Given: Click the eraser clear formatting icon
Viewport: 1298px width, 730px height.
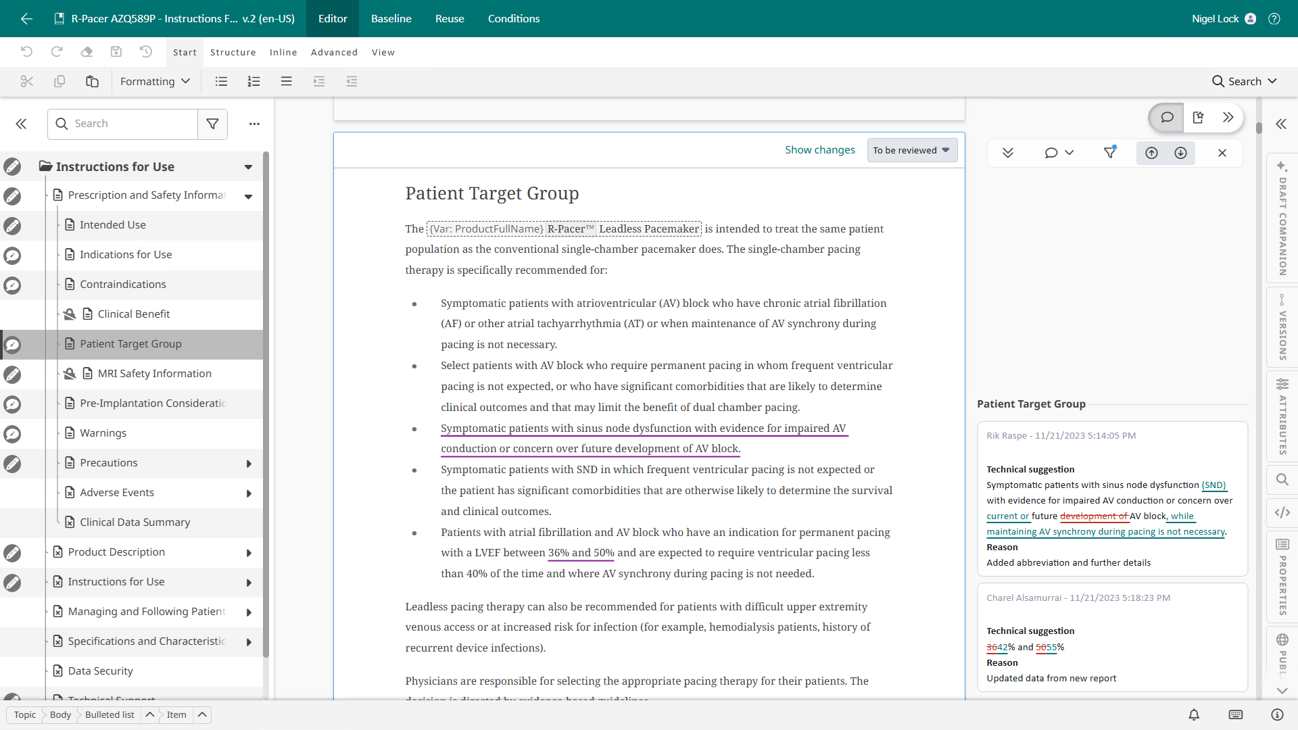Looking at the screenshot, I should click(x=87, y=51).
